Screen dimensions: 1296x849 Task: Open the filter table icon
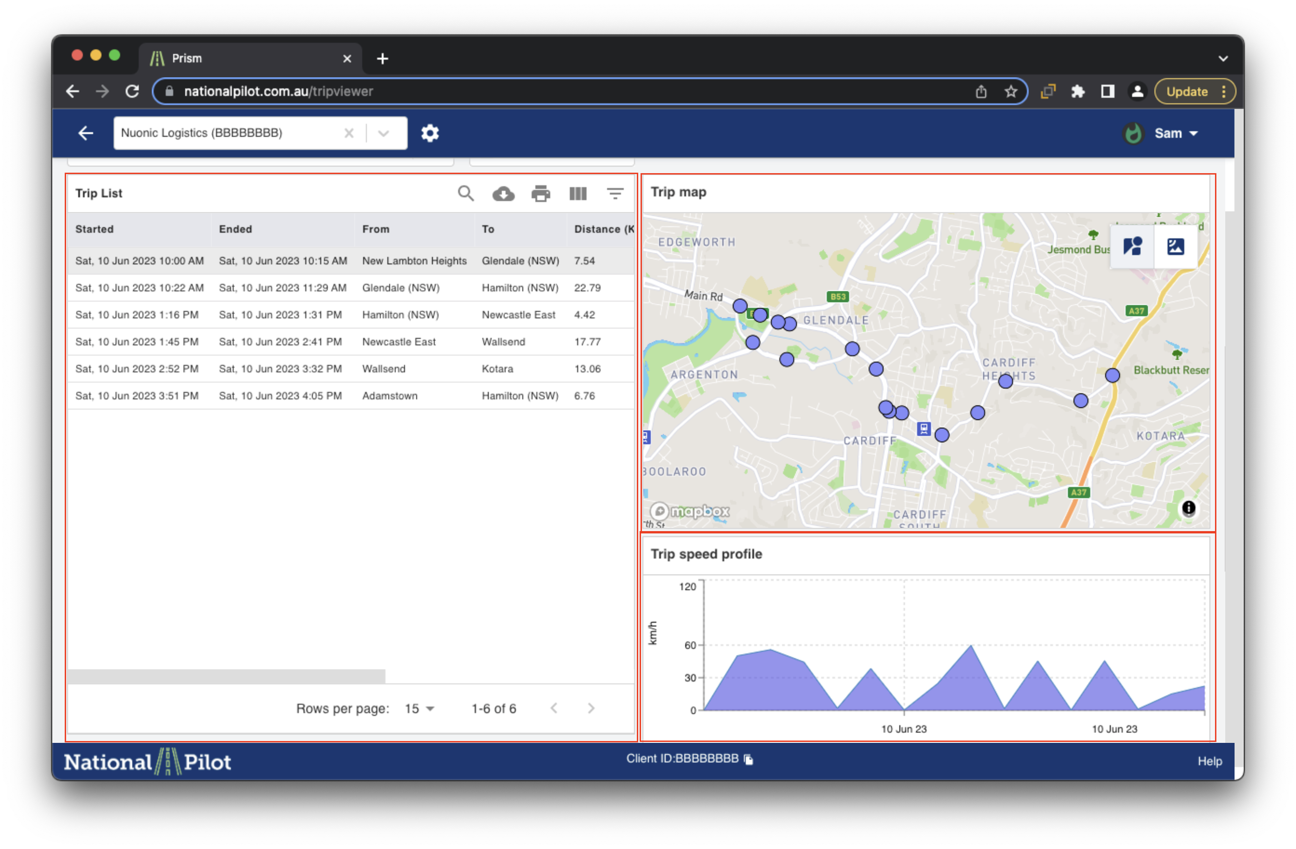(615, 193)
